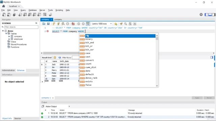
Task: Toggle display of invisible characters
Action: pyautogui.click(x=130, y=24)
